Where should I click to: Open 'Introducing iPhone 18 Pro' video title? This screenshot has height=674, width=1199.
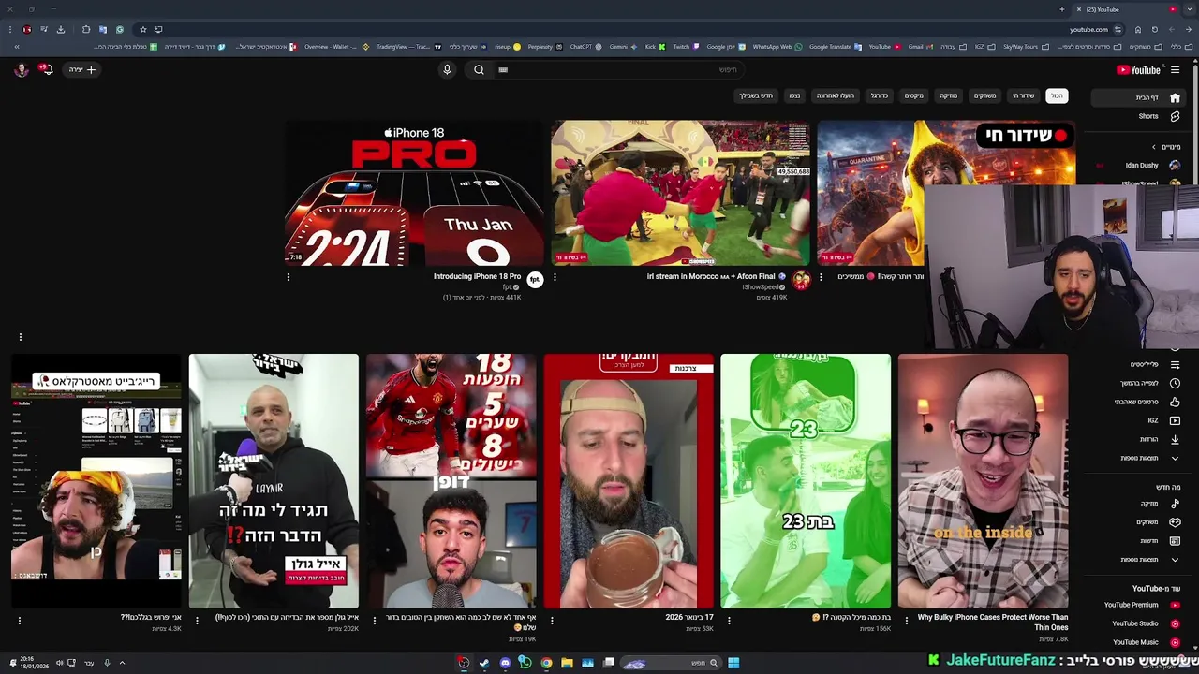coord(477,276)
